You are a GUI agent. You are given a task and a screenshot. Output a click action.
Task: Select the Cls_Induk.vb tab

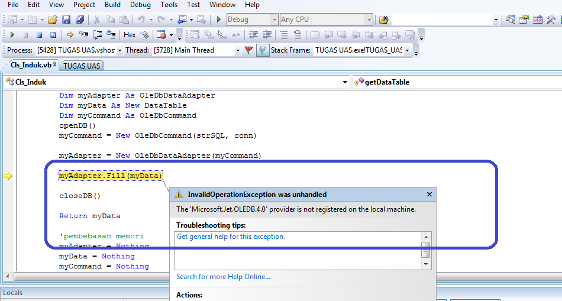point(31,65)
